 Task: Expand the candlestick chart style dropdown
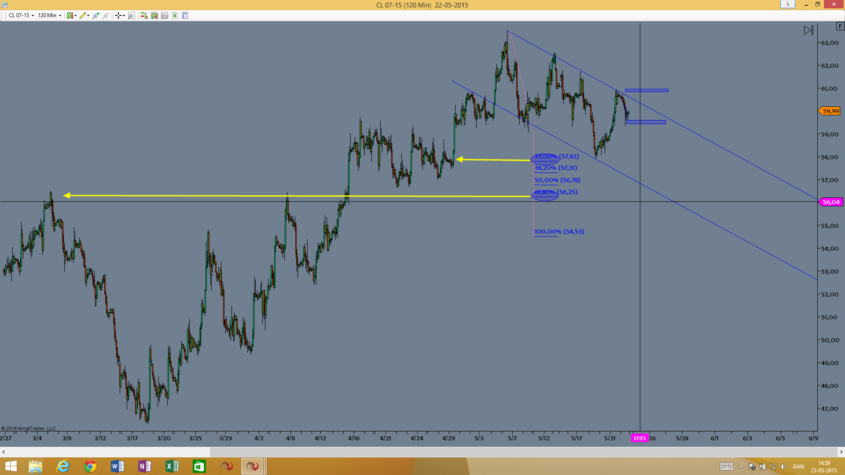72,15
